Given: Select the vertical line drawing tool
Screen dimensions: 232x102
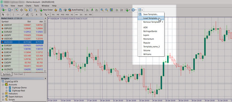Looking at the screenshot, I should coord(13,15).
